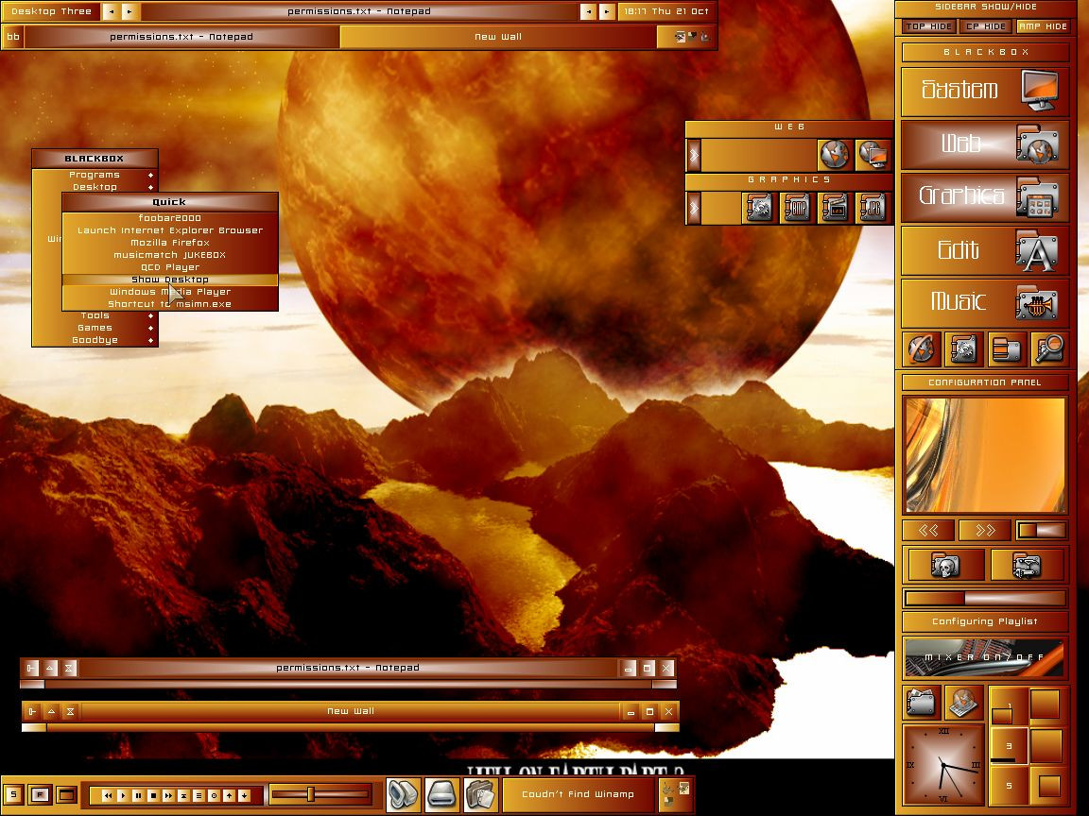The width and height of the screenshot is (1089, 816).
Task: Open the documents folder icon above the clock
Action: point(921,703)
